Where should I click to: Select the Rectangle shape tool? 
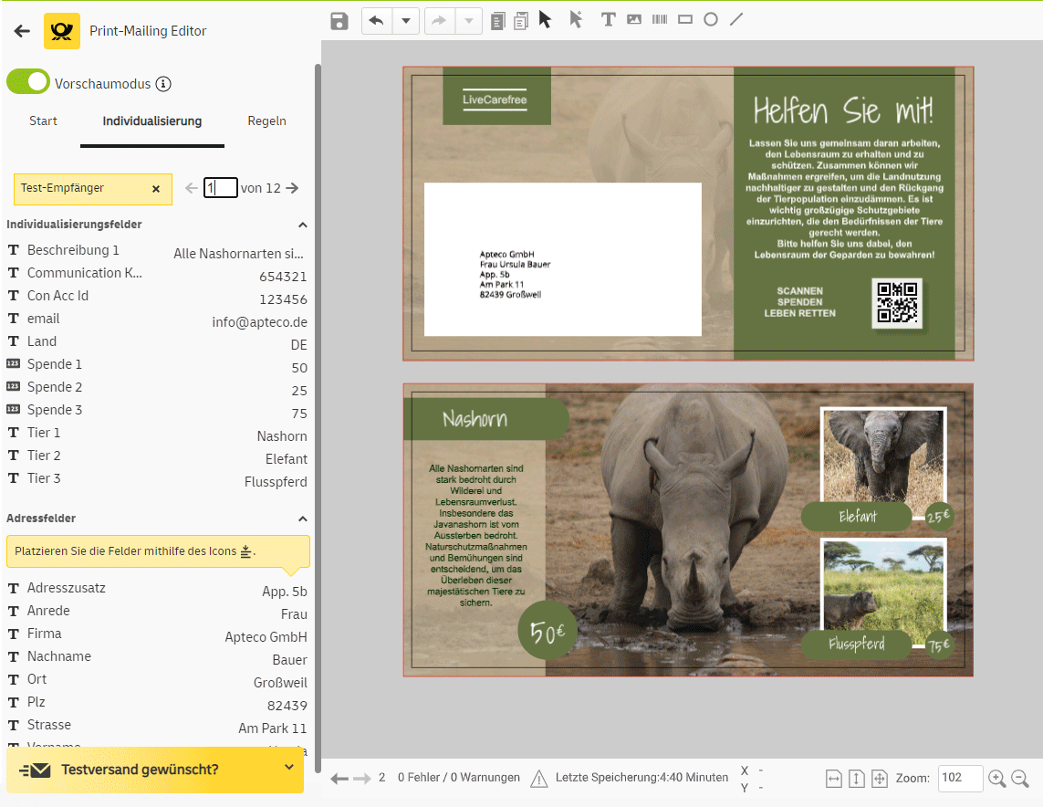click(x=685, y=19)
